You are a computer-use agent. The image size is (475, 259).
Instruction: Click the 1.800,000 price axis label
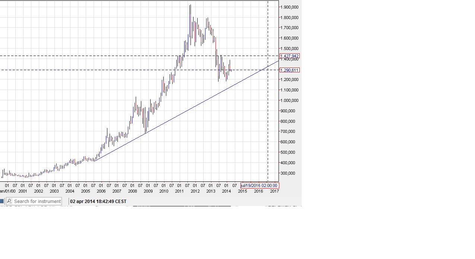[x=290, y=18]
